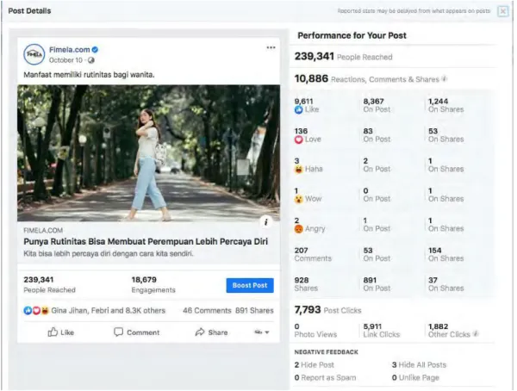Click the Wow emoji icon in performance panel
The height and width of the screenshot is (391, 517).
(x=298, y=199)
